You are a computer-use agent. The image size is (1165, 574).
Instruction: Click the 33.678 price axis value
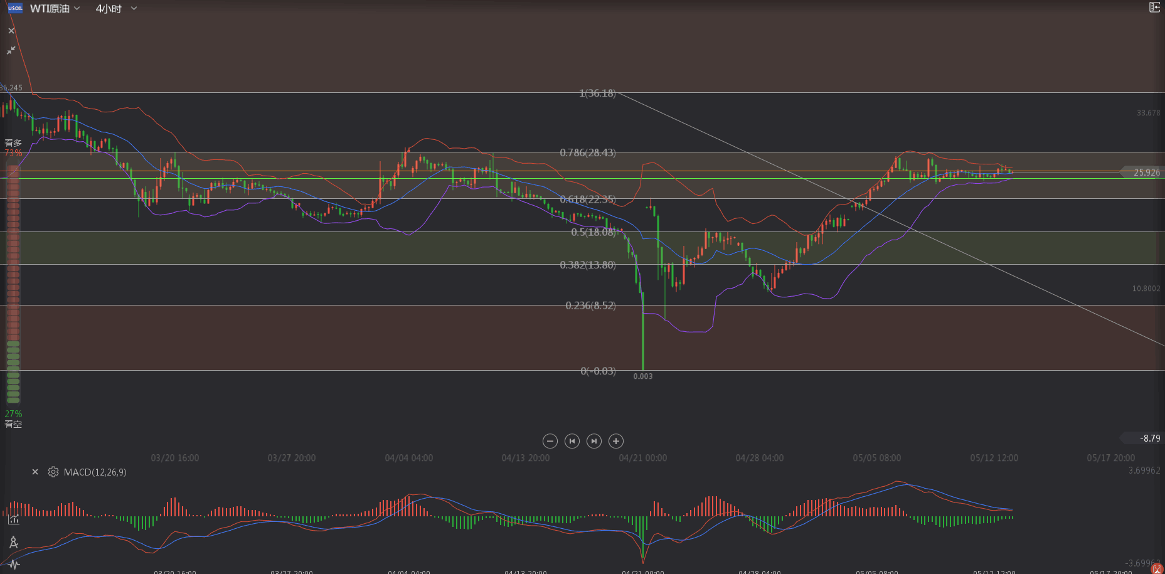tap(1148, 113)
